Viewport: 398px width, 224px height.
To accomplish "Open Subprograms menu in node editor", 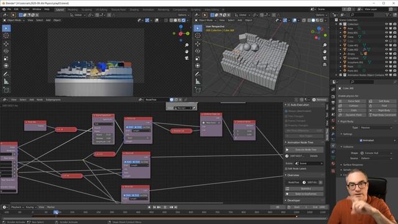I will 53,100.
